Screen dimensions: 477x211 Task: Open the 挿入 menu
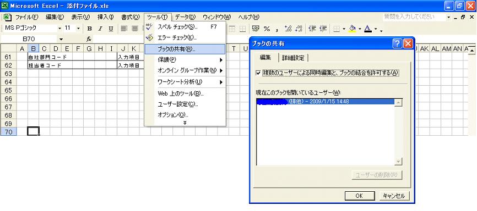105,17
